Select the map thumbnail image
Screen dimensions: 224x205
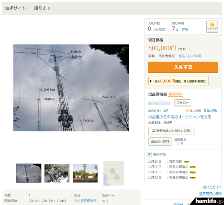[113, 173]
